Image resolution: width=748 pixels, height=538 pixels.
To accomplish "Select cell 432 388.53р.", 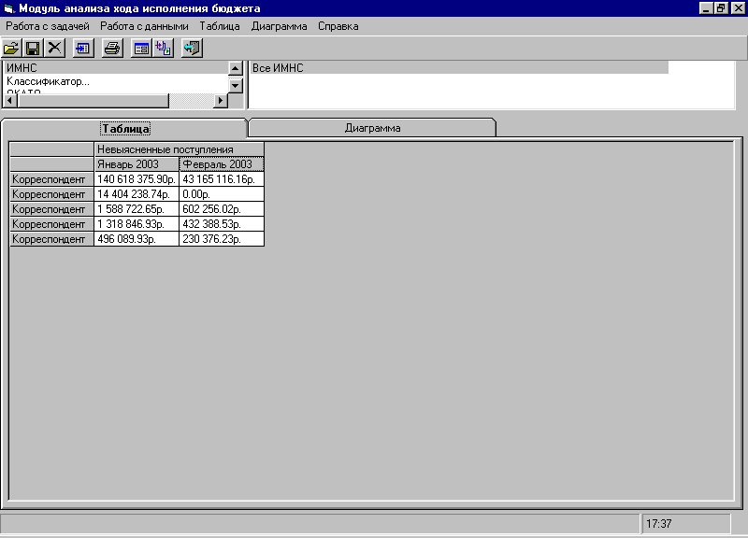I will [x=222, y=224].
